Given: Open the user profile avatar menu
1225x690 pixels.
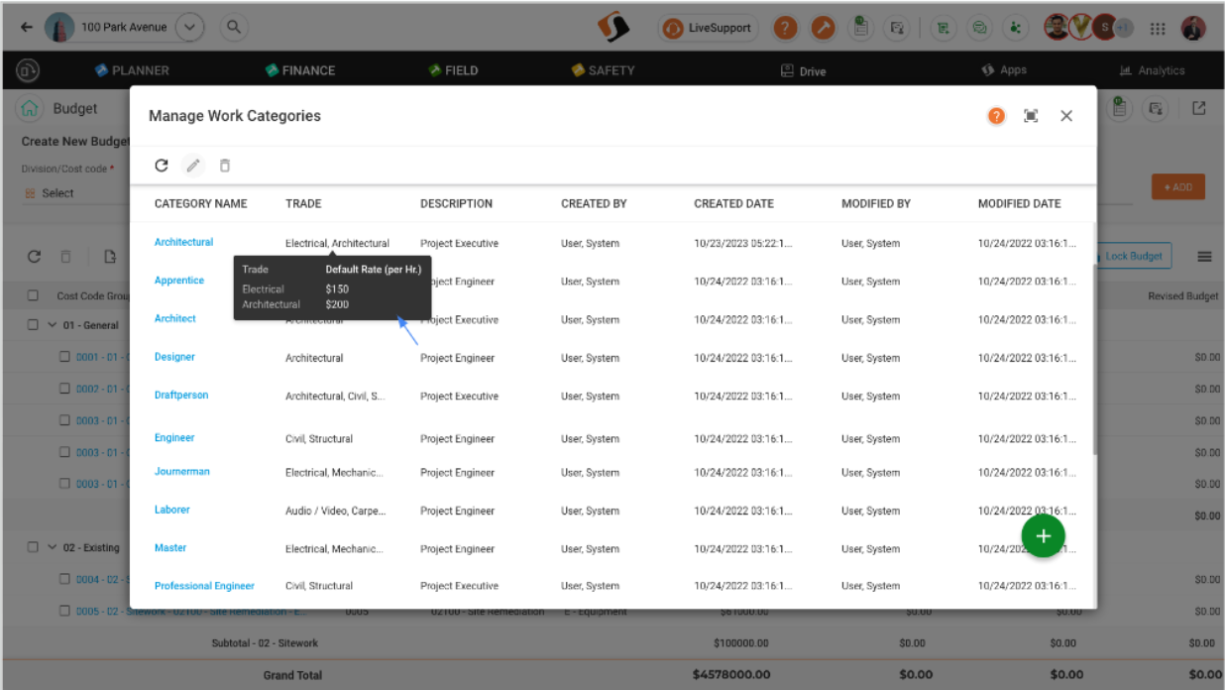Looking at the screenshot, I should tap(1194, 28).
